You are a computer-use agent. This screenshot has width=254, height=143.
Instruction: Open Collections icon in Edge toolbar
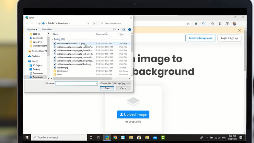point(220,24)
